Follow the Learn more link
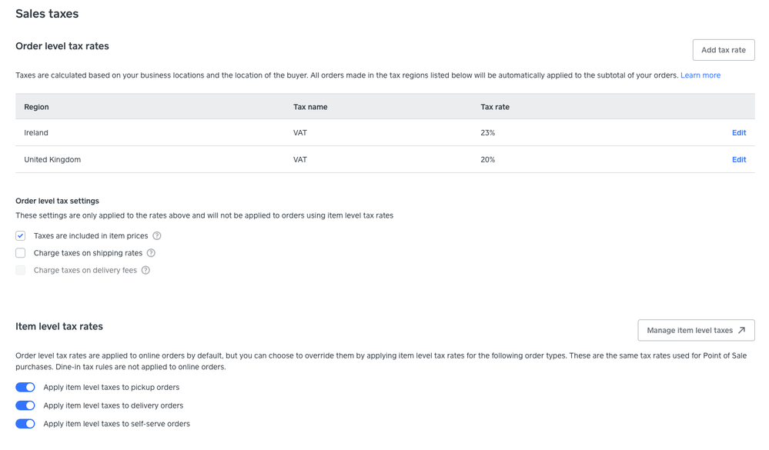 tap(700, 75)
